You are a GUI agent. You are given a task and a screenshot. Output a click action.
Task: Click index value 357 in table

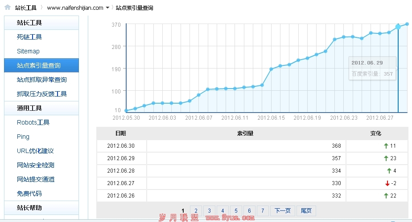[x=336, y=158]
